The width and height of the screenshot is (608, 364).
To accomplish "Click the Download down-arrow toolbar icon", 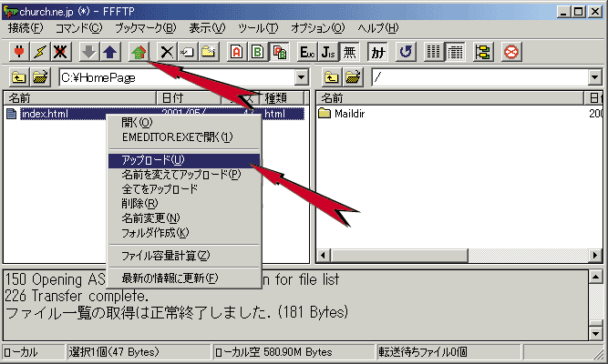I will (88, 52).
